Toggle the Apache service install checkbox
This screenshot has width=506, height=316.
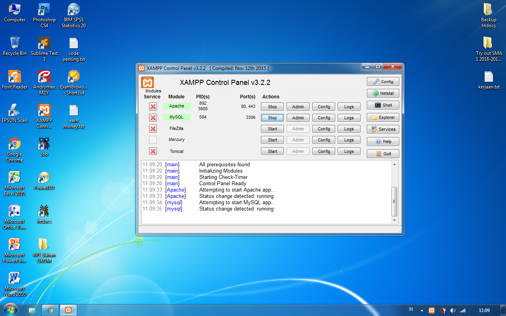153,106
